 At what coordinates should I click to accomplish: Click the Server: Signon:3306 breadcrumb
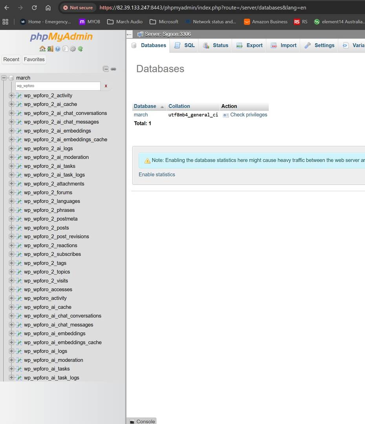[x=168, y=34]
